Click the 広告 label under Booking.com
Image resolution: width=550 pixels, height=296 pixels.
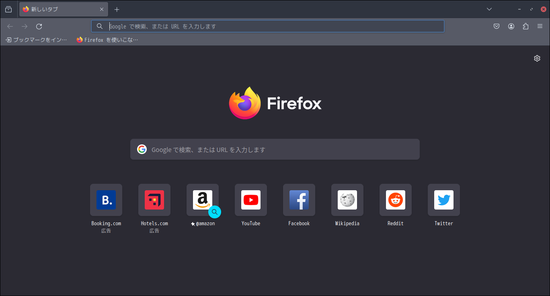click(106, 231)
